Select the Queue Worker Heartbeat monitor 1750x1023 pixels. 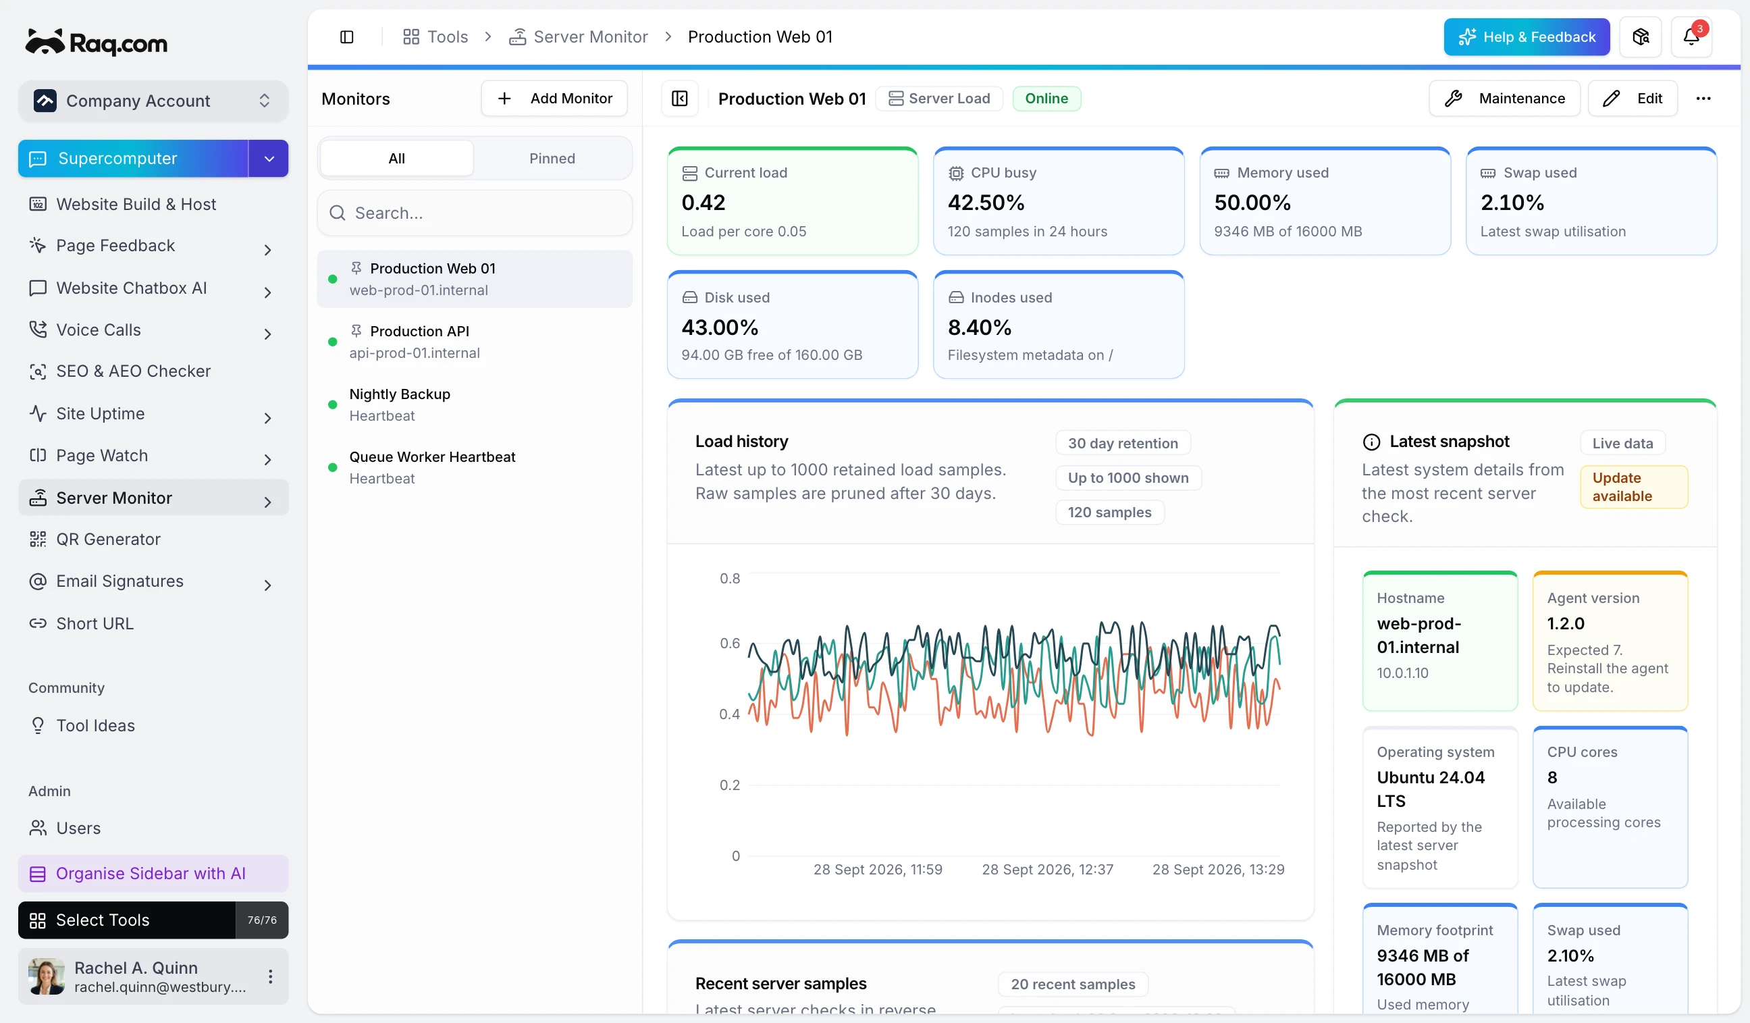pos(475,467)
